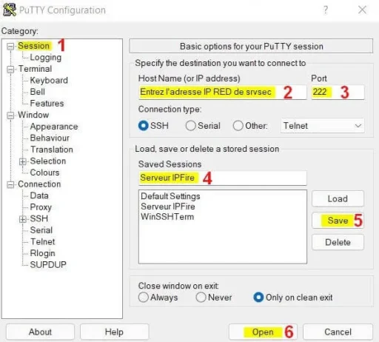Click the About button

(x=40, y=332)
